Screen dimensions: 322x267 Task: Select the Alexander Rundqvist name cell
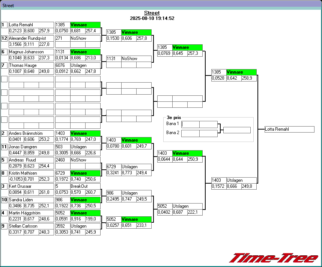pos(31,38)
